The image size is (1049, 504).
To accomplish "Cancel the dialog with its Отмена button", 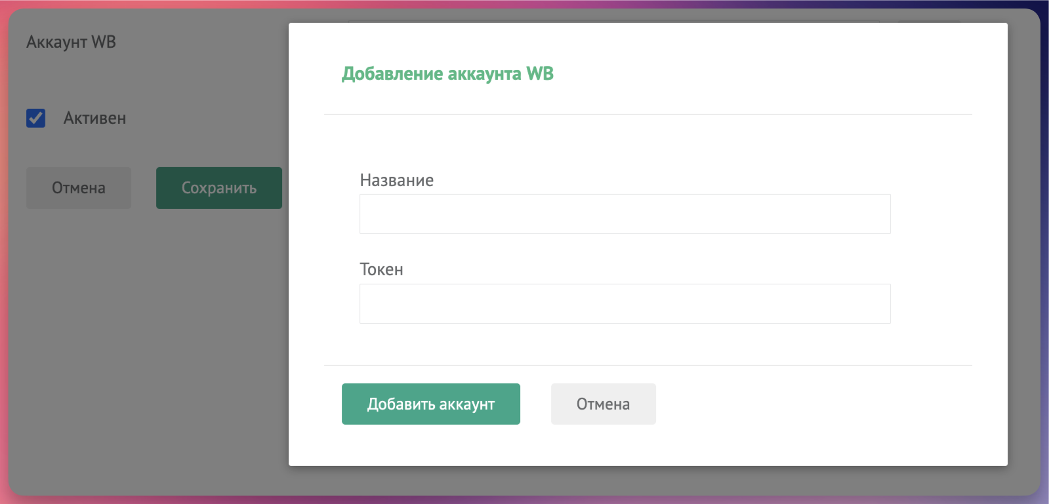I will coord(603,404).
